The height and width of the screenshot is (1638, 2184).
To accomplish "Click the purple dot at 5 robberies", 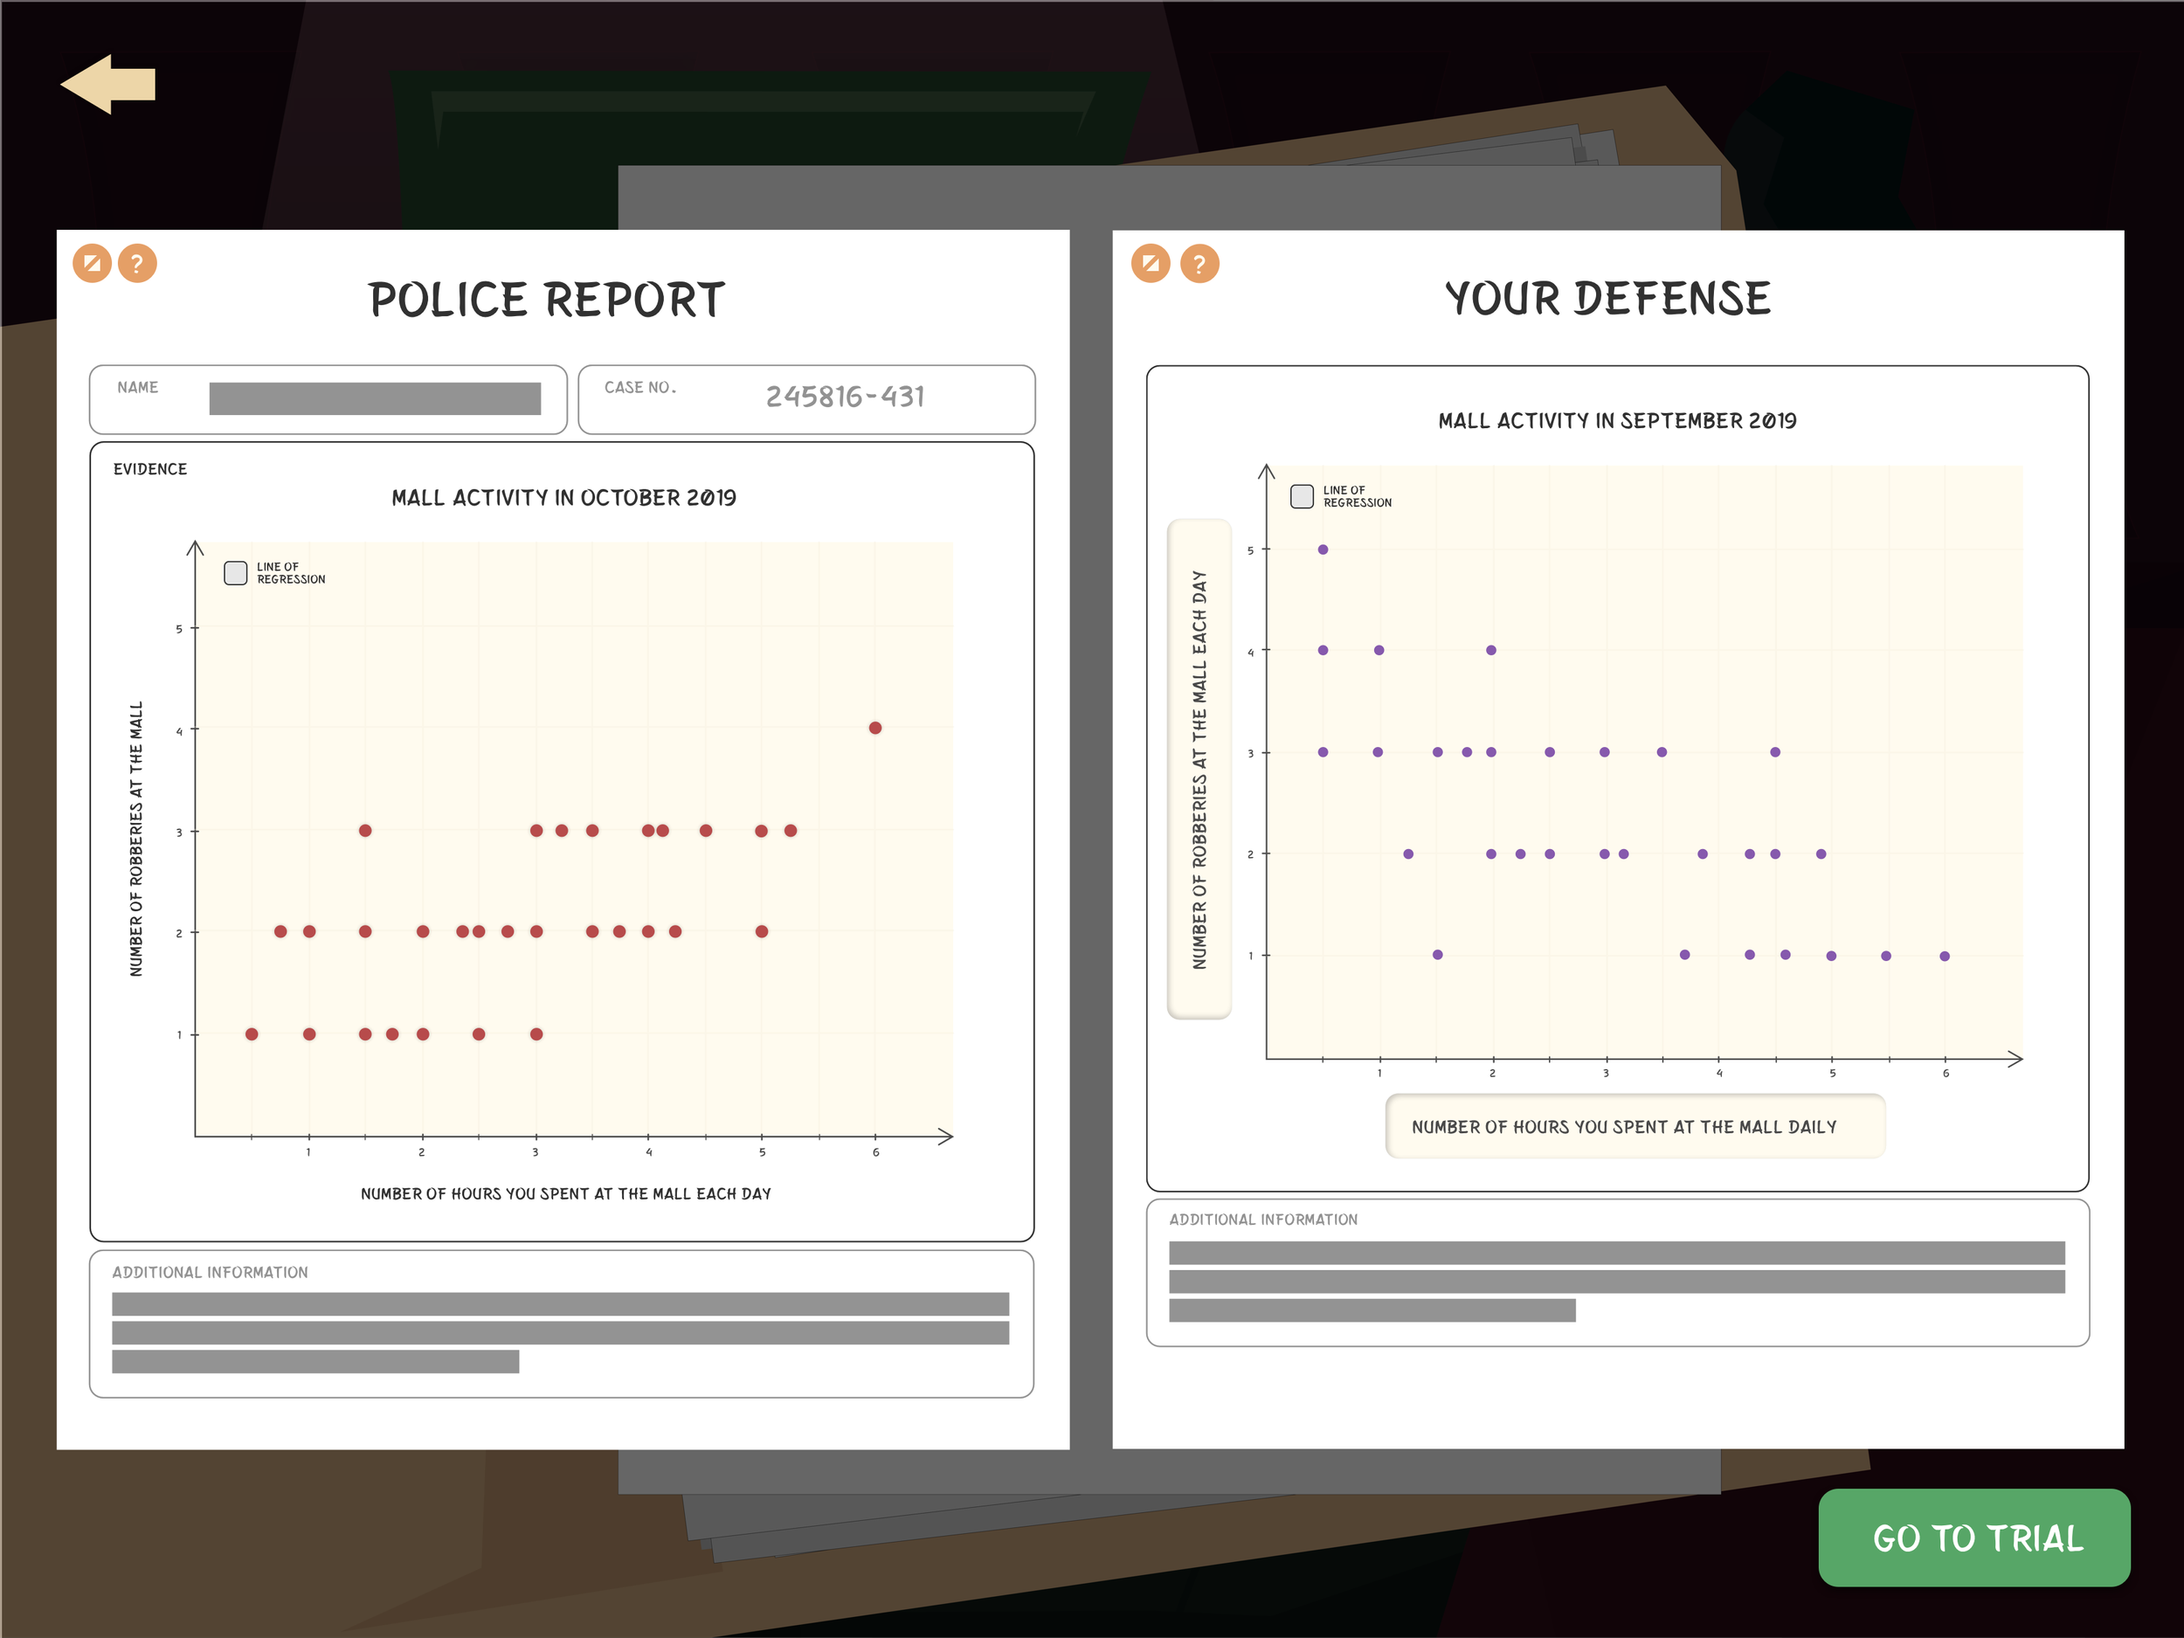I will point(1323,549).
